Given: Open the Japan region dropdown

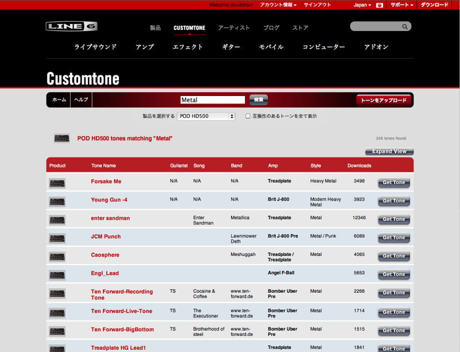Looking at the screenshot, I should [x=362, y=5].
